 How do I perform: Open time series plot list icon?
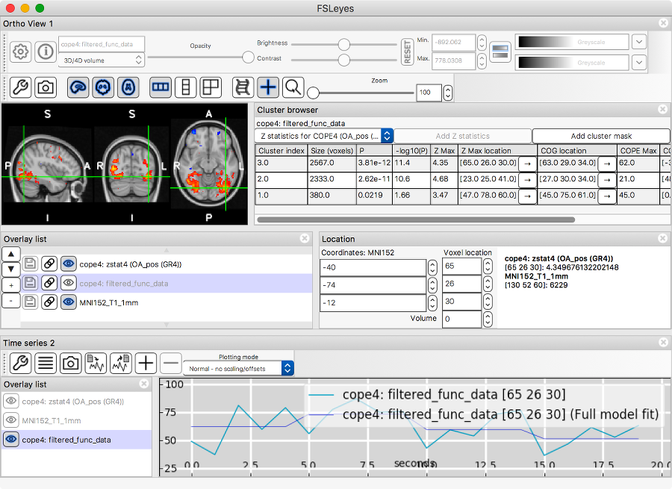tap(46, 364)
